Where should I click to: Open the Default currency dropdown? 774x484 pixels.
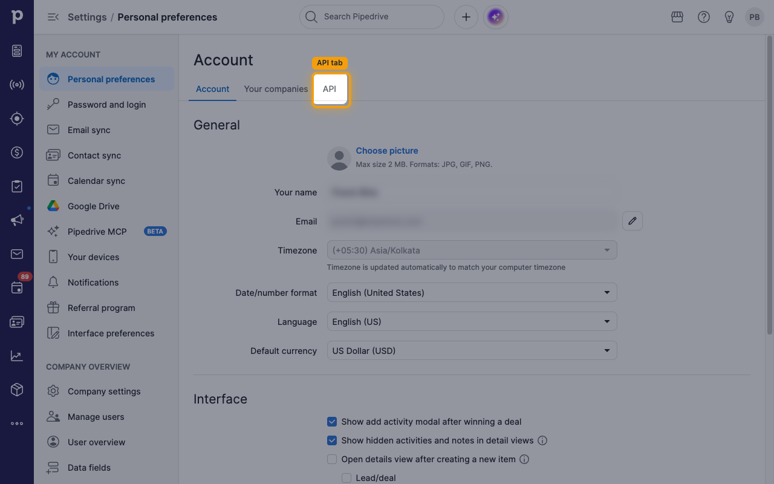pos(472,350)
